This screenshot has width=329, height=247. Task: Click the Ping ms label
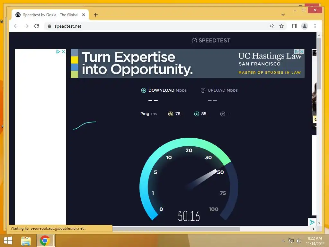click(148, 114)
